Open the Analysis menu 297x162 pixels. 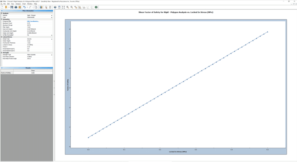18,4
